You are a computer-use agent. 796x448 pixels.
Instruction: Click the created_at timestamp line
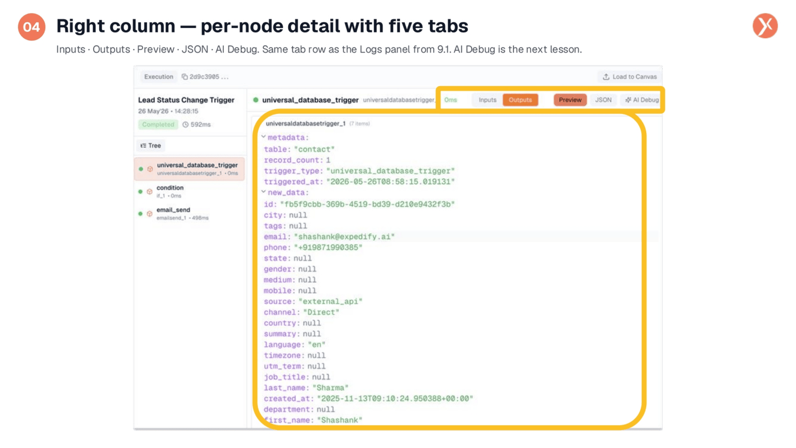click(369, 399)
